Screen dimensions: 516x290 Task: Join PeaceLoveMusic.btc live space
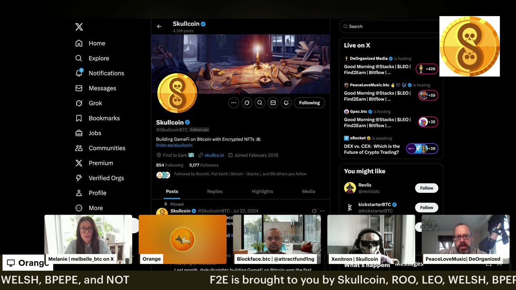(x=391, y=93)
